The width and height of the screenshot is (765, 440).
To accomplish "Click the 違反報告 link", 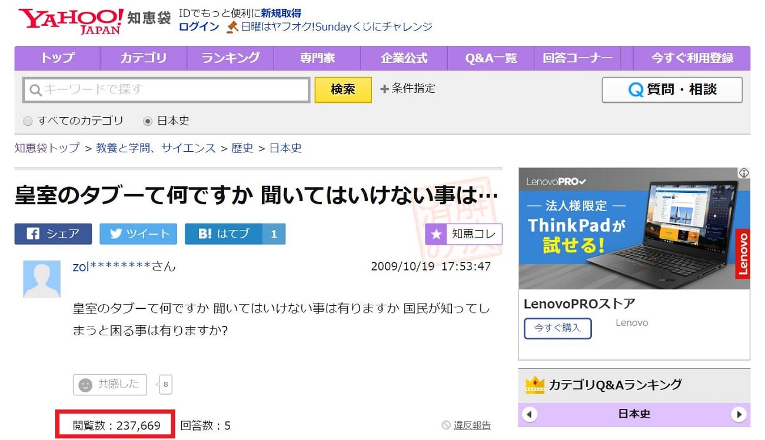I will point(471,425).
